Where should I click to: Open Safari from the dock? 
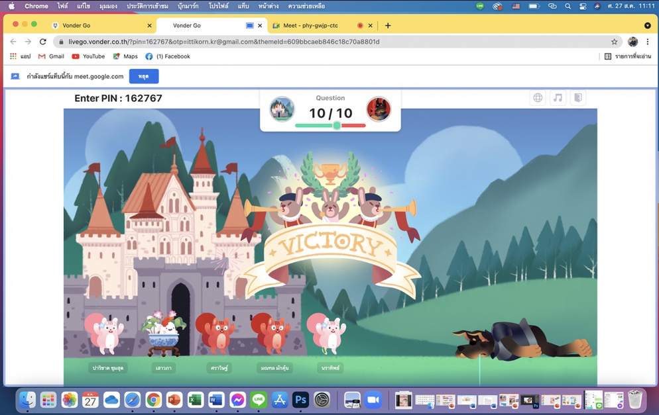[133, 400]
